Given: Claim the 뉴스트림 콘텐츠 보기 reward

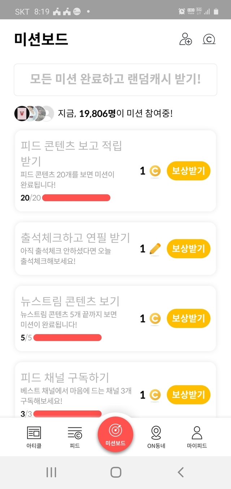Looking at the screenshot, I should click(x=188, y=318).
